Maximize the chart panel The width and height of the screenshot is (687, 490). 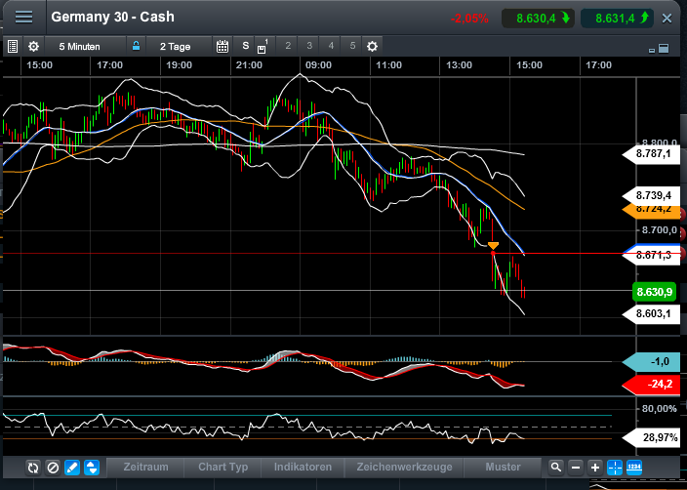[x=664, y=48]
